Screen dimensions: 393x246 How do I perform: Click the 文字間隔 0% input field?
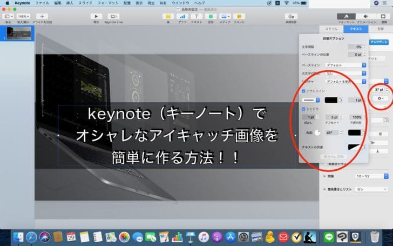click(x=355, y=46)
